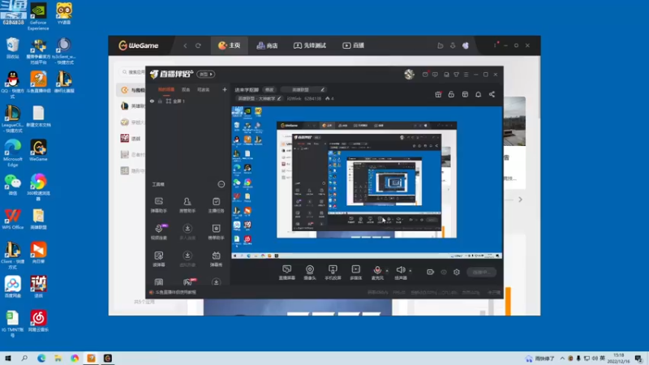The height and width of the screenshot is (365, 649).
Task: Click next arrow on WeGame carousel
Action: click(x=520, y=200)
